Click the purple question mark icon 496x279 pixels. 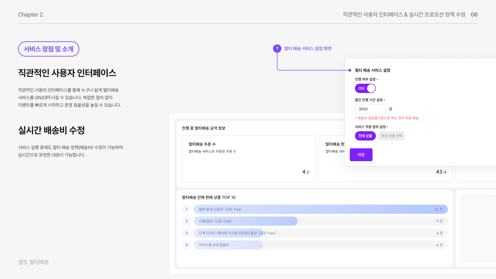coord(277,49)
